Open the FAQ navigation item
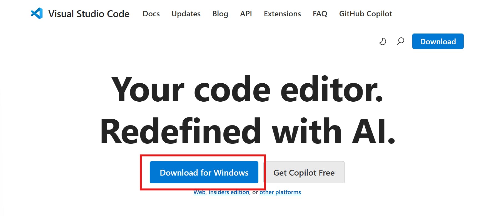The image size is (504, 216). coord(320,14)
